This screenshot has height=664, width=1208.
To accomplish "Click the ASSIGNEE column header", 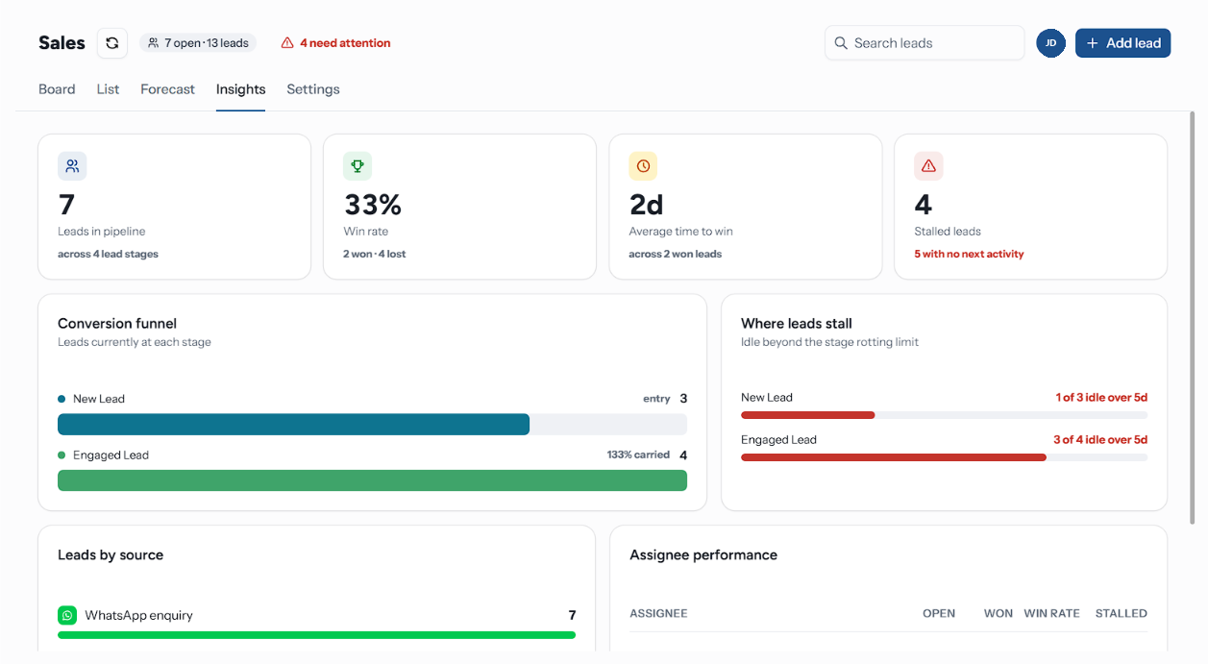I will coord(658,613).
